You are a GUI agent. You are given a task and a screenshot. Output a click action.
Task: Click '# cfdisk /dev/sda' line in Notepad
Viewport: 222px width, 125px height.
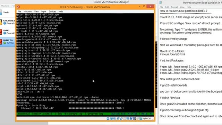pyautogui.click(x=170, y=98)
